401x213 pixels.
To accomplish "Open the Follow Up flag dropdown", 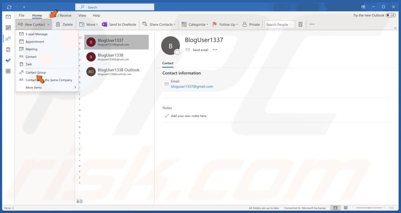I will tap(225, 24).
